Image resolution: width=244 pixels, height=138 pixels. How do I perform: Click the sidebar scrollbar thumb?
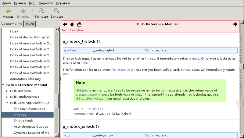57,101
